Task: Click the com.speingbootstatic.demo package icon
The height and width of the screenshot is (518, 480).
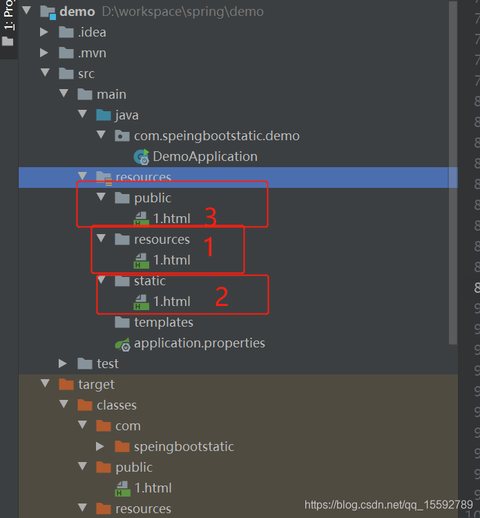Action: (122, 136)
